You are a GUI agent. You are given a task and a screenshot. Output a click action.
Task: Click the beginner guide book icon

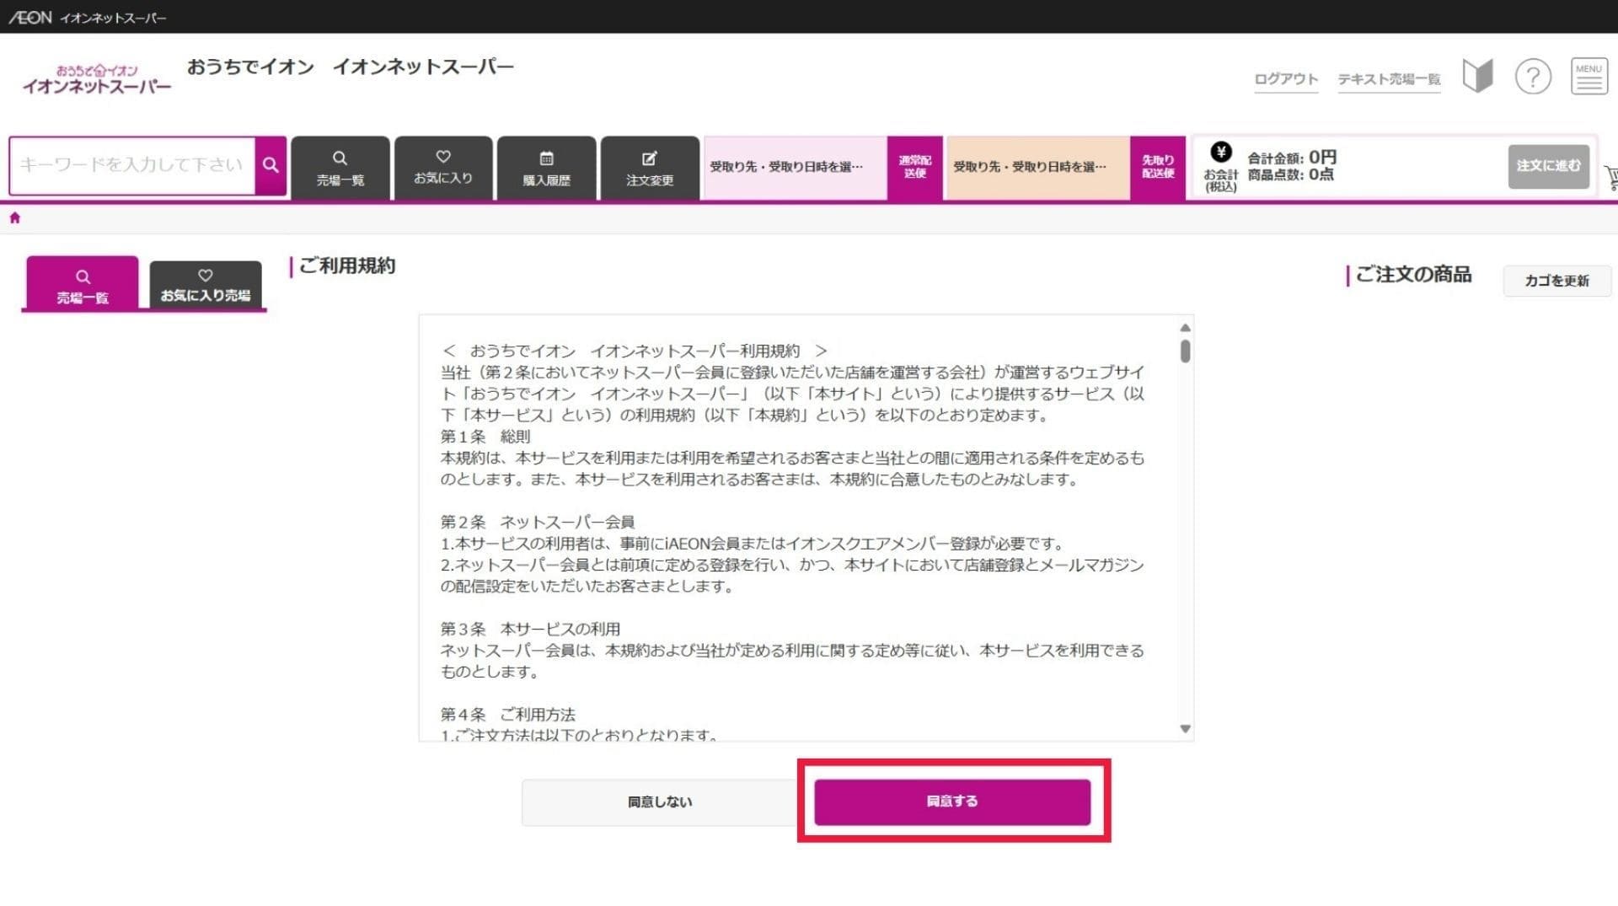click(1477, 77)
